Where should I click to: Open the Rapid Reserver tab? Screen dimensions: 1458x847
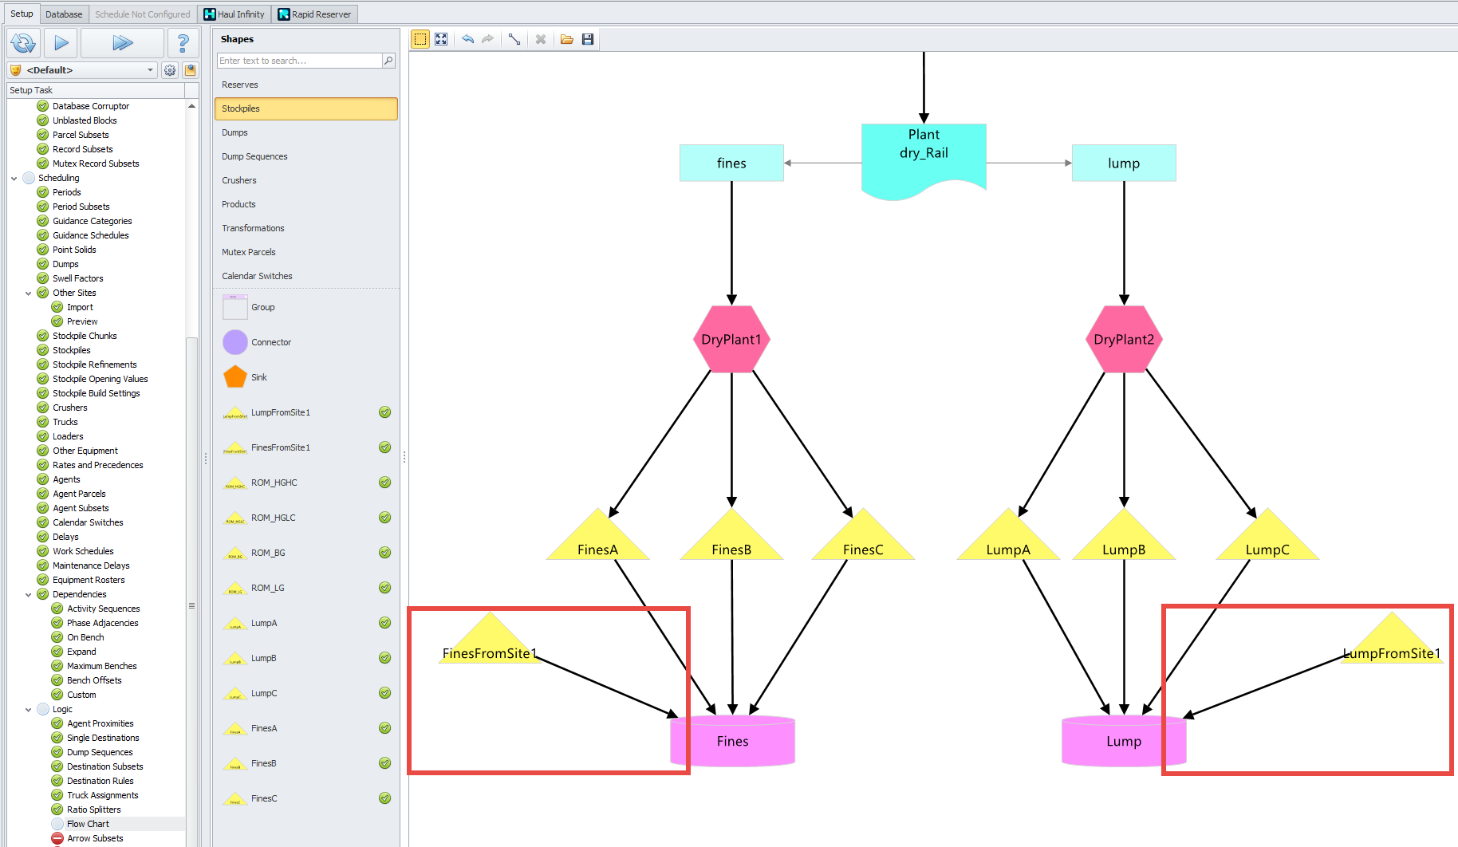point(314,14)
